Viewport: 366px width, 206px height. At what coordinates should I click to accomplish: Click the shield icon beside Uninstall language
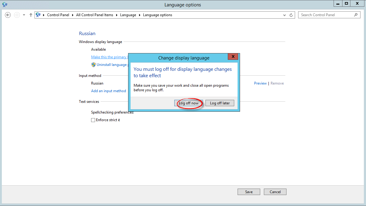point(94,65)
